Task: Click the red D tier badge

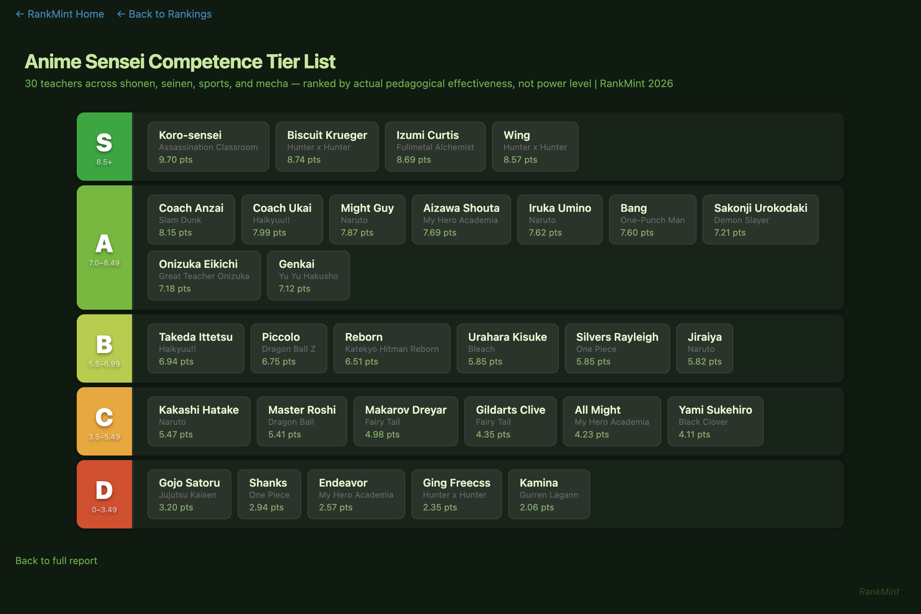Action: coord(104,494)
